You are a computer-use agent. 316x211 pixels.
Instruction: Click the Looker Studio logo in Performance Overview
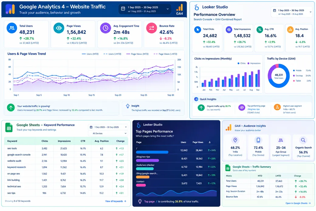click(x=197, y=7)
